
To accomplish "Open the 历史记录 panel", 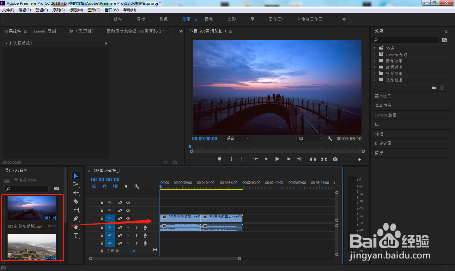I will tap(383, 143).
